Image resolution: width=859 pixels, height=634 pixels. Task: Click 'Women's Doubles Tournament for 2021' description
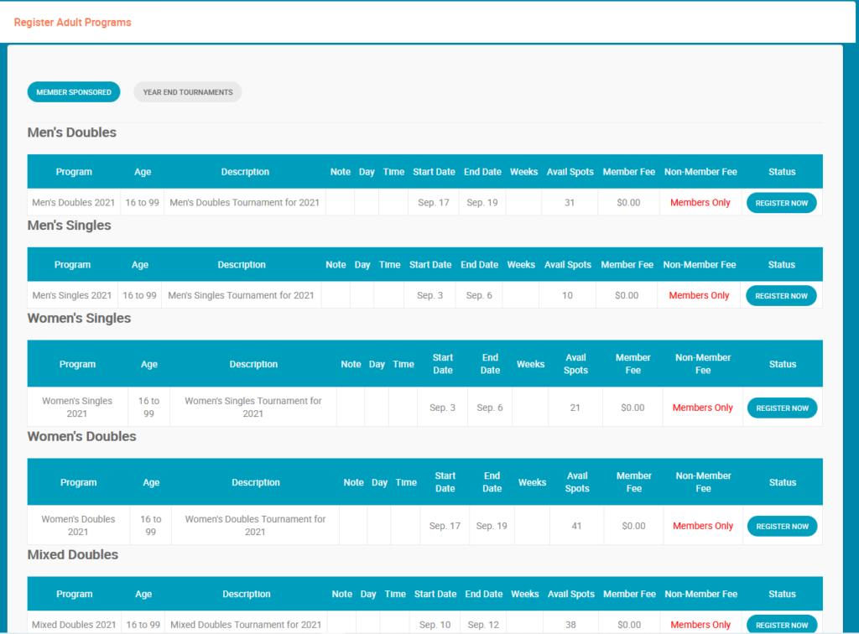pyautogui.click(x=255, y=526)
